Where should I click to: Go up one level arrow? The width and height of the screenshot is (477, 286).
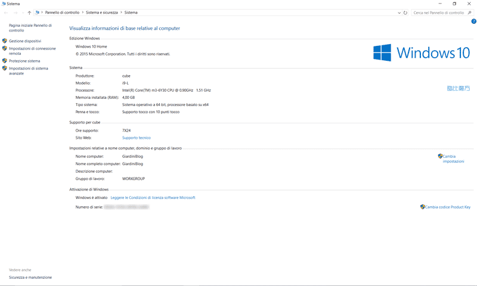coord(29,13)
